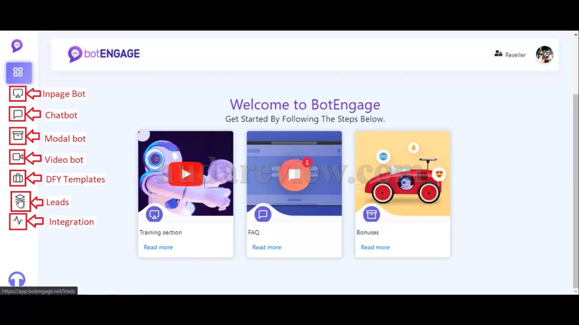The height and width of the screenshot is (325, 579).
Task: Open Read more under Bonuses
Action: [375, 247]
